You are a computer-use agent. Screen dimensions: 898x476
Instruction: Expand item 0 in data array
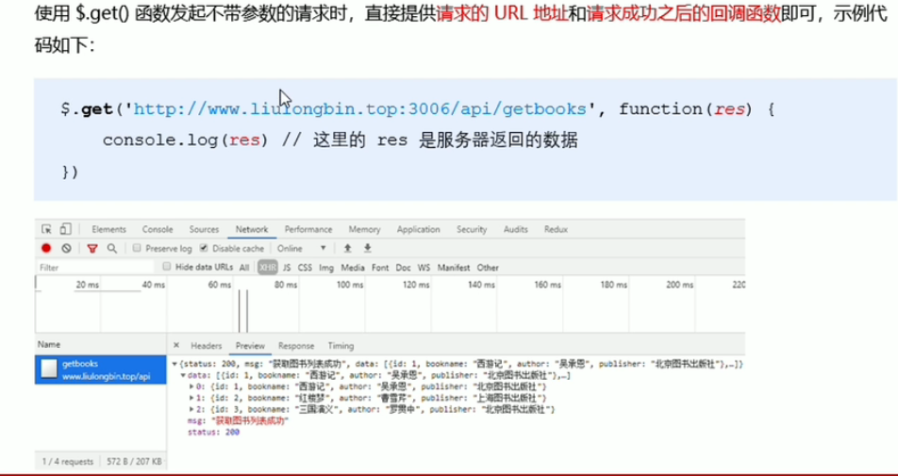click(192, 386)
